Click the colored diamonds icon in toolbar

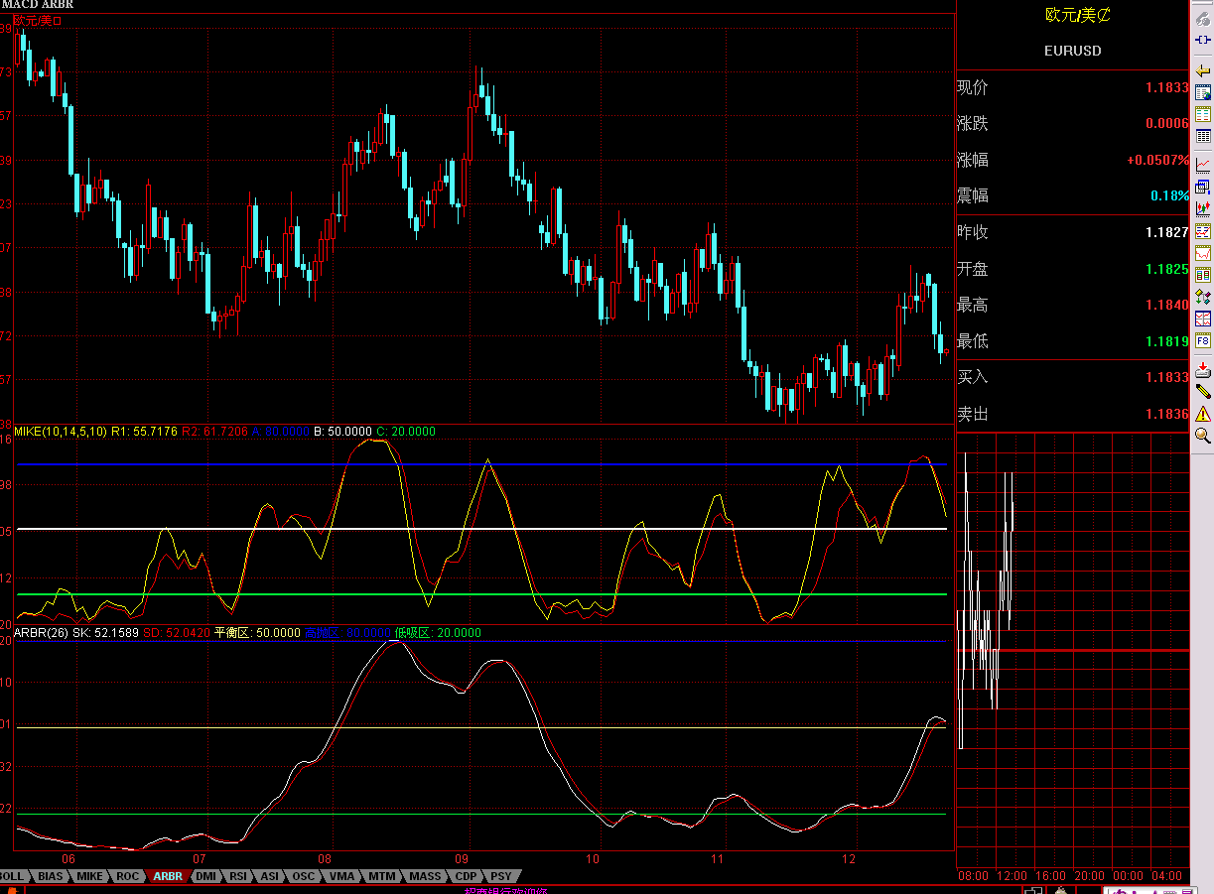click(1202, 296)
